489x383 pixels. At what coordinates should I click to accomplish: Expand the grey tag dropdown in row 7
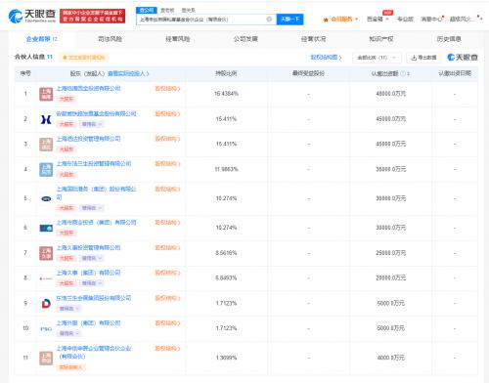point(92,258)
